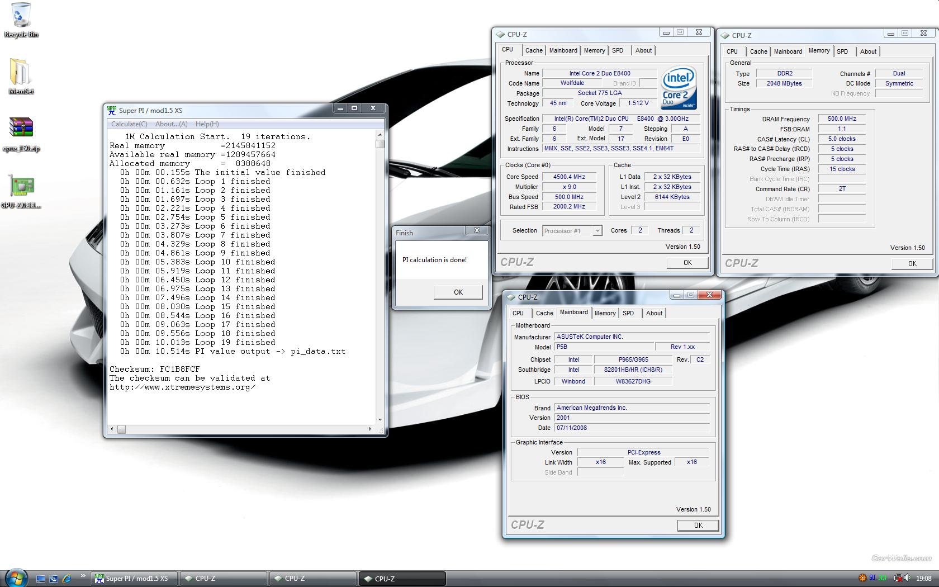Image resolution: width=939 pixels, height=587 pixels.
Task: Open the About tab in the Mainboard window
Action: pyautogui.click(x=654, y=313)
